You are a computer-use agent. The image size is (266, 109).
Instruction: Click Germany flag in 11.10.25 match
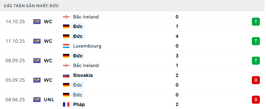[x=66, y=36]
